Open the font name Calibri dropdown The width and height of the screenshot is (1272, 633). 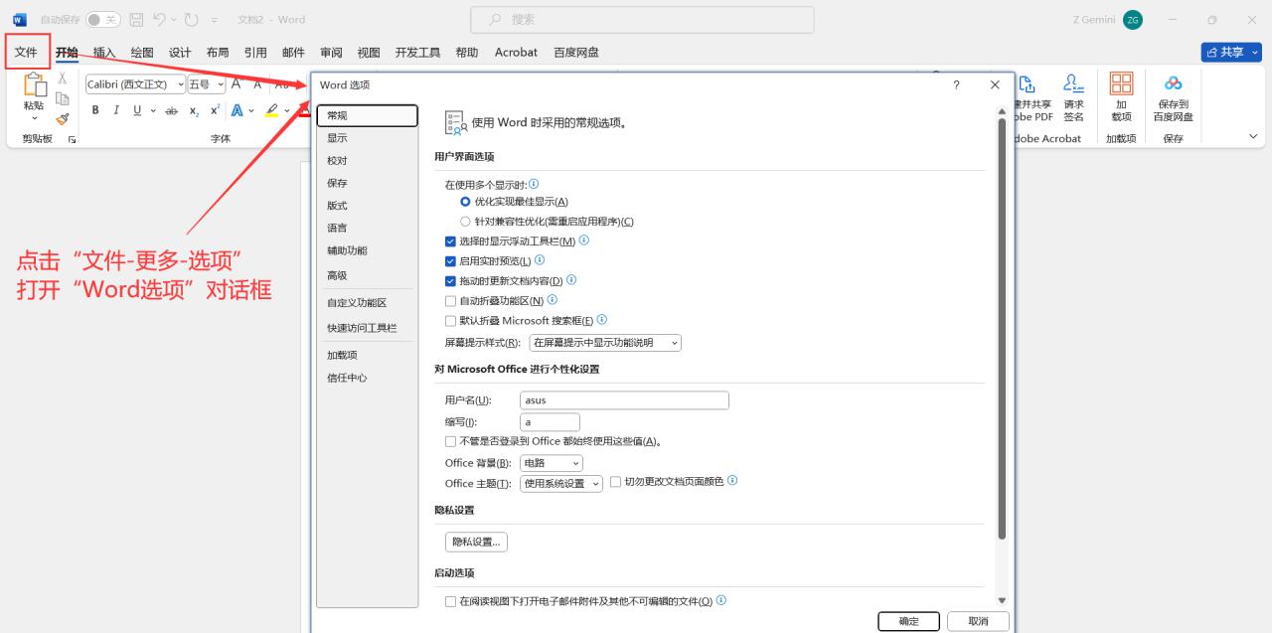[x=180, y=84]
